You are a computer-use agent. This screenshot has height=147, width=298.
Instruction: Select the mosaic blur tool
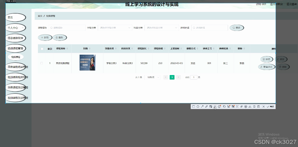(211, 106)
